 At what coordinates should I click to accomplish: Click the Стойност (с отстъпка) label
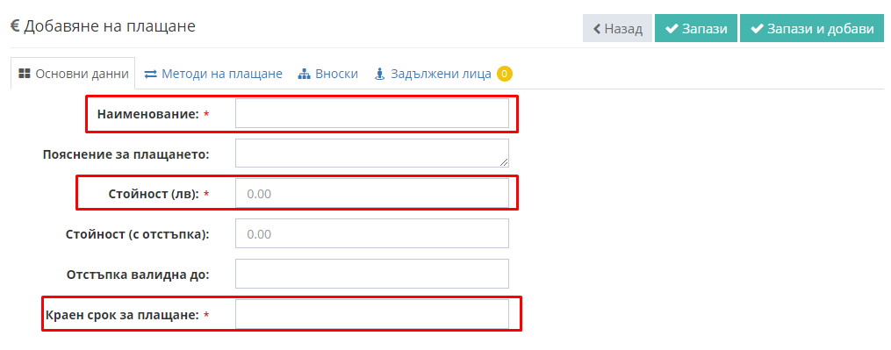[138, 234]
